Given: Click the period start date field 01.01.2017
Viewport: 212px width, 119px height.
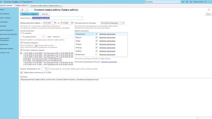Looking at the screenshot, I should (48, 23).
